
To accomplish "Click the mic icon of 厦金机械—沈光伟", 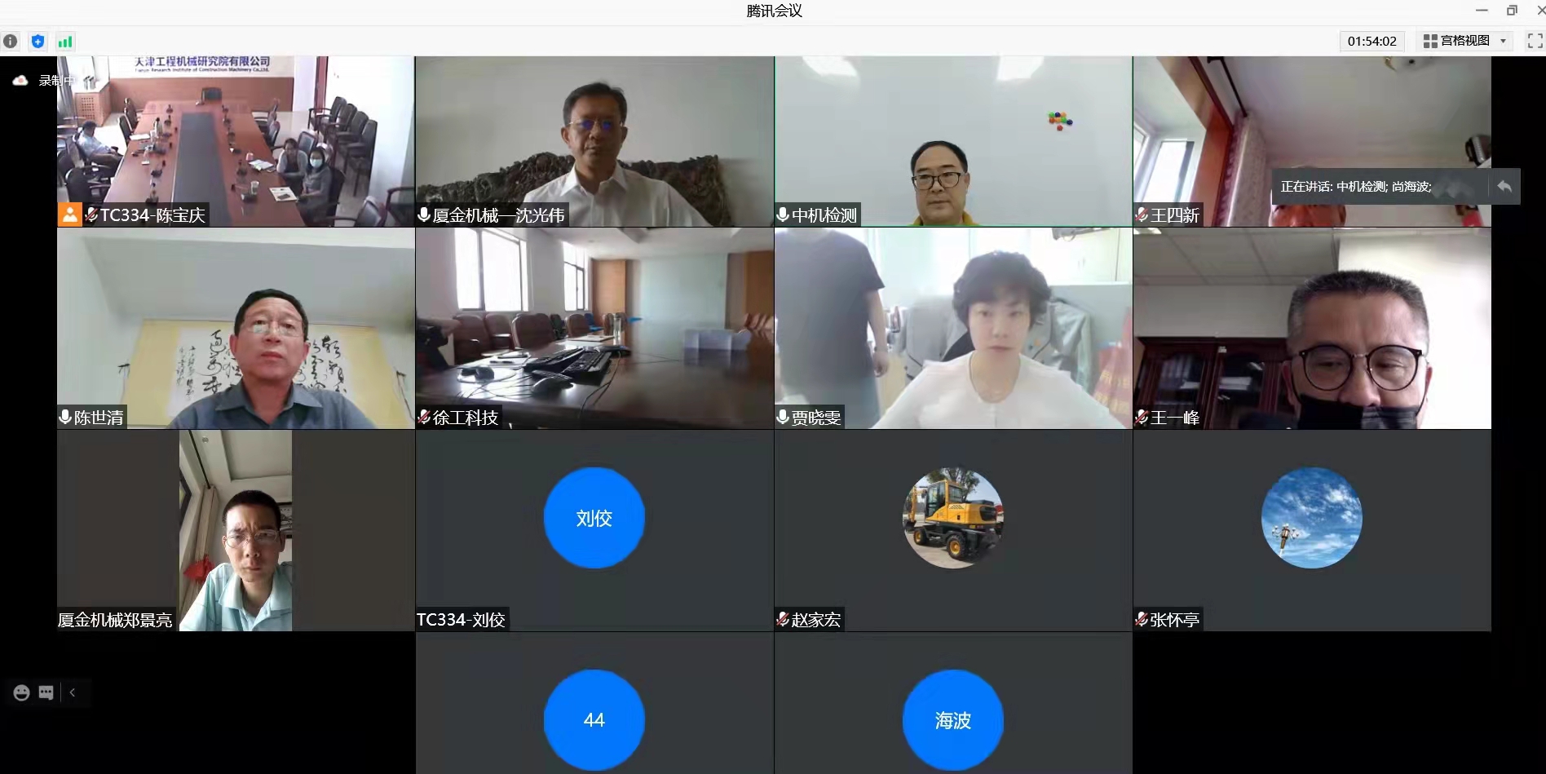I will point(424,215).
